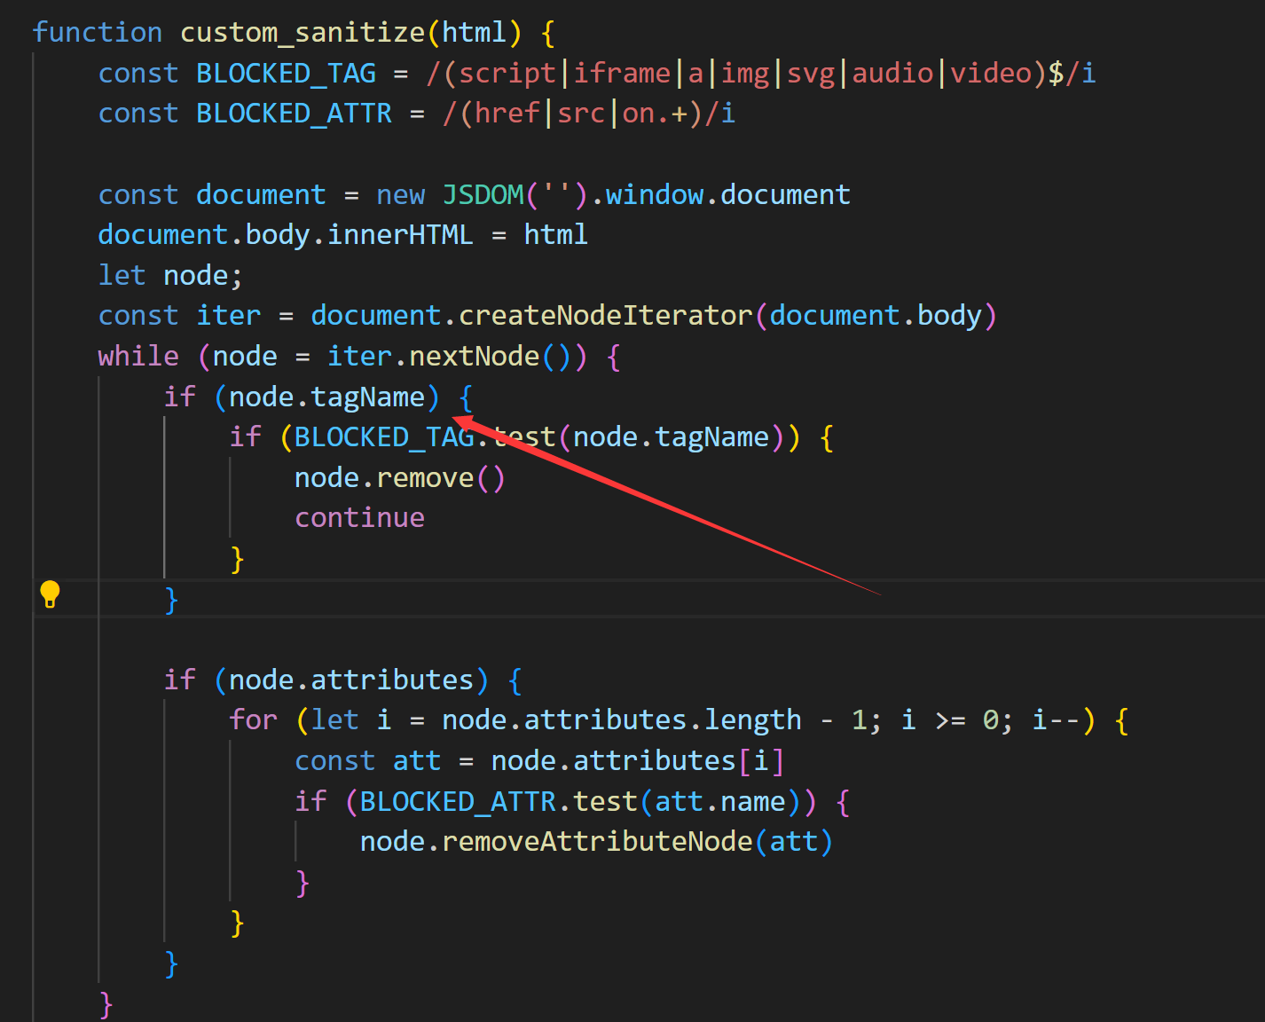Click node.remove() call
Screen dimensions: 1265x1022
(x=400, y=478)
